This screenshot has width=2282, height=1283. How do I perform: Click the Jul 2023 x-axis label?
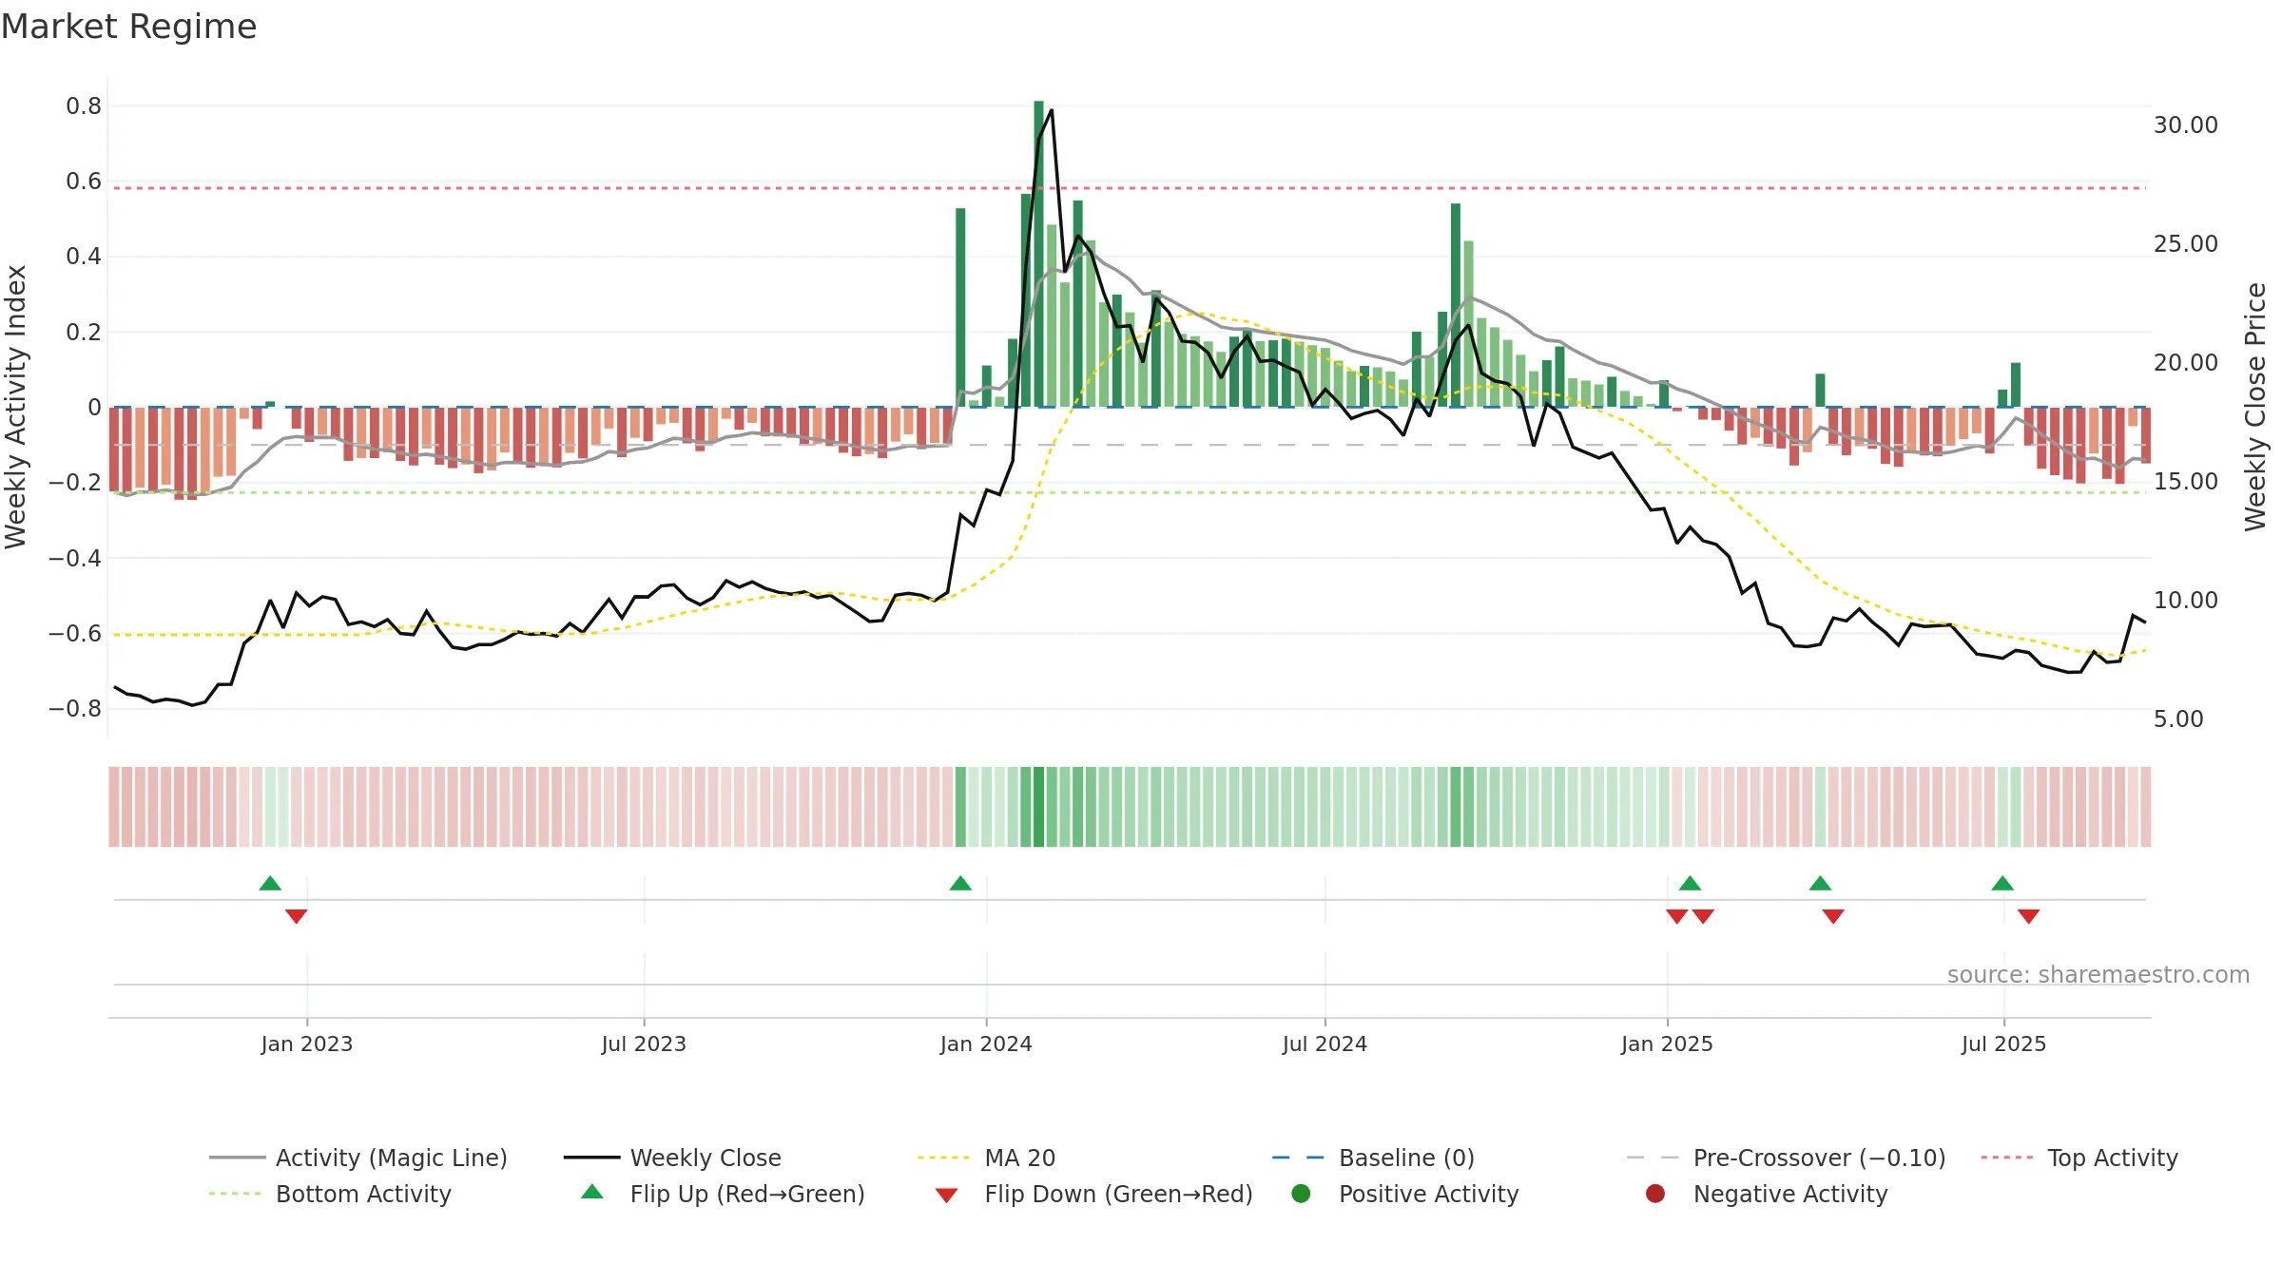644,1044
